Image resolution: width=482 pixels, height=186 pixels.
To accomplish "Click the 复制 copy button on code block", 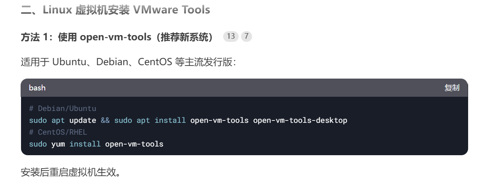I will coord(452,88).
